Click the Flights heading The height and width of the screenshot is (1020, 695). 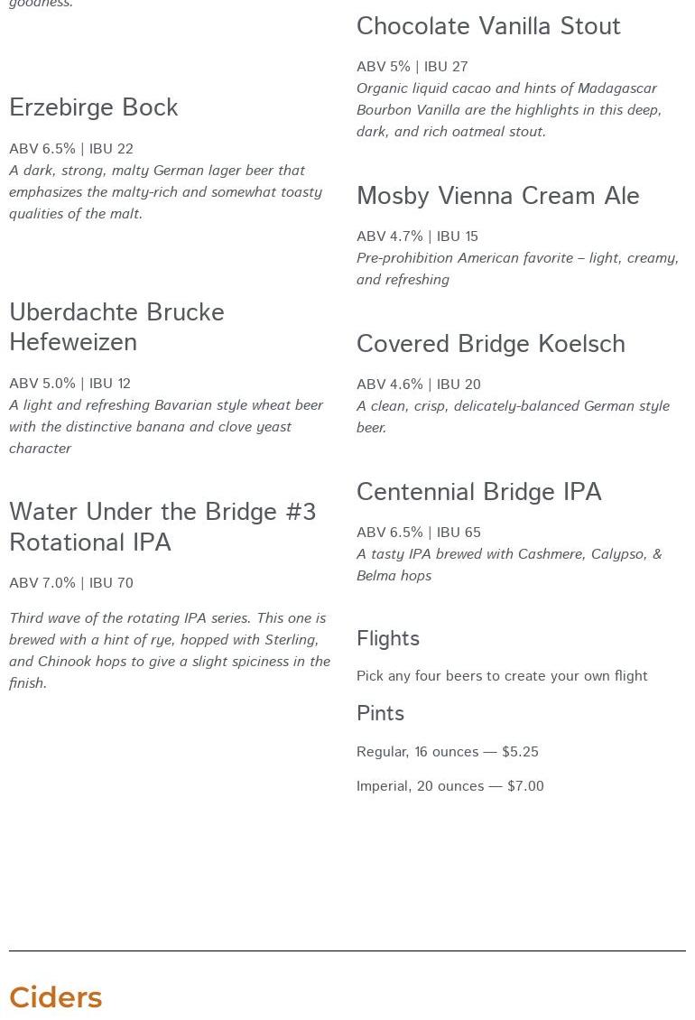[388, 639]
